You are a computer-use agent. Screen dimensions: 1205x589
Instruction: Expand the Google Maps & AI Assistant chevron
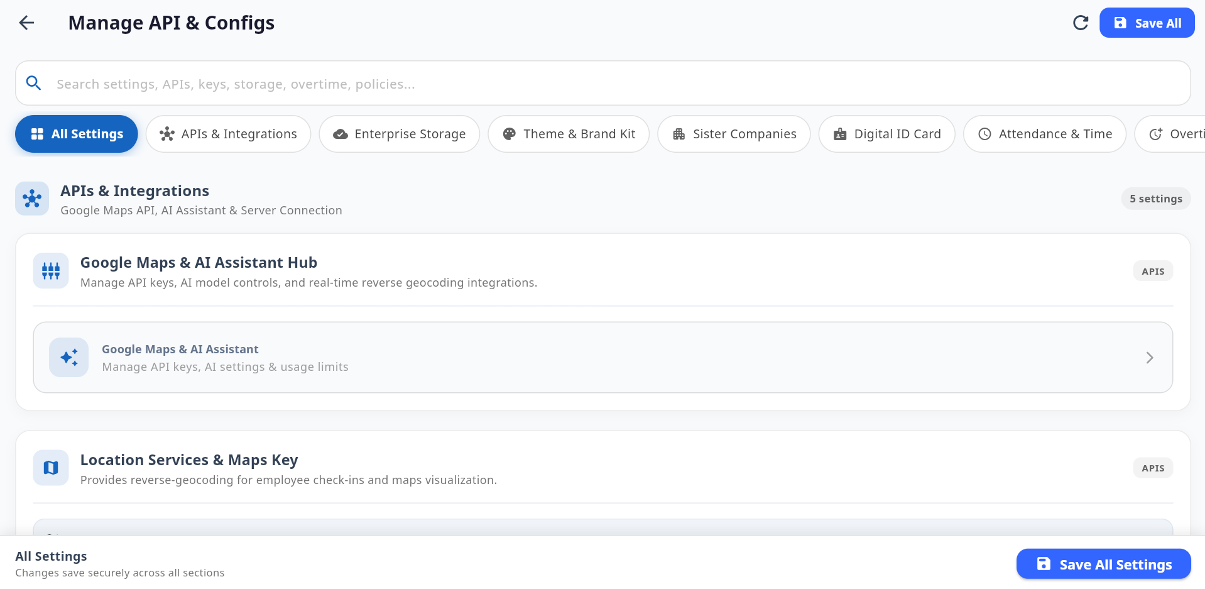pyautogui.click(x=1150, y=358)
